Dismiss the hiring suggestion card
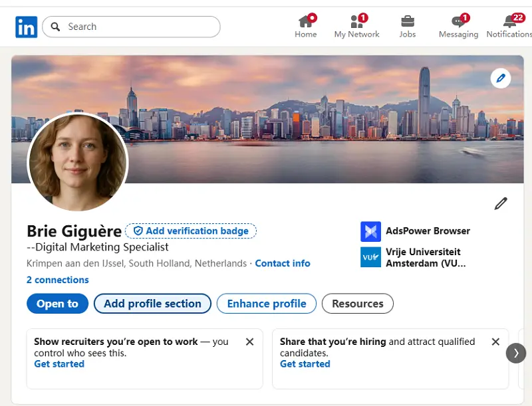The image size is (532, 406). (495, 342)
